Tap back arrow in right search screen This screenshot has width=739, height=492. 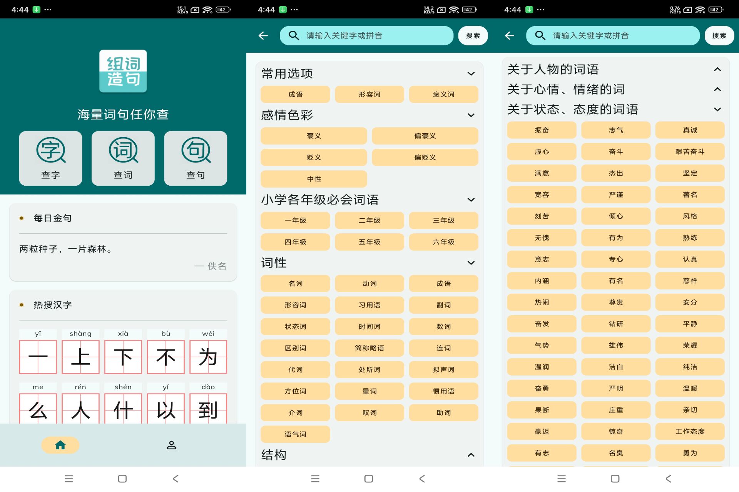tap(510, 36)
